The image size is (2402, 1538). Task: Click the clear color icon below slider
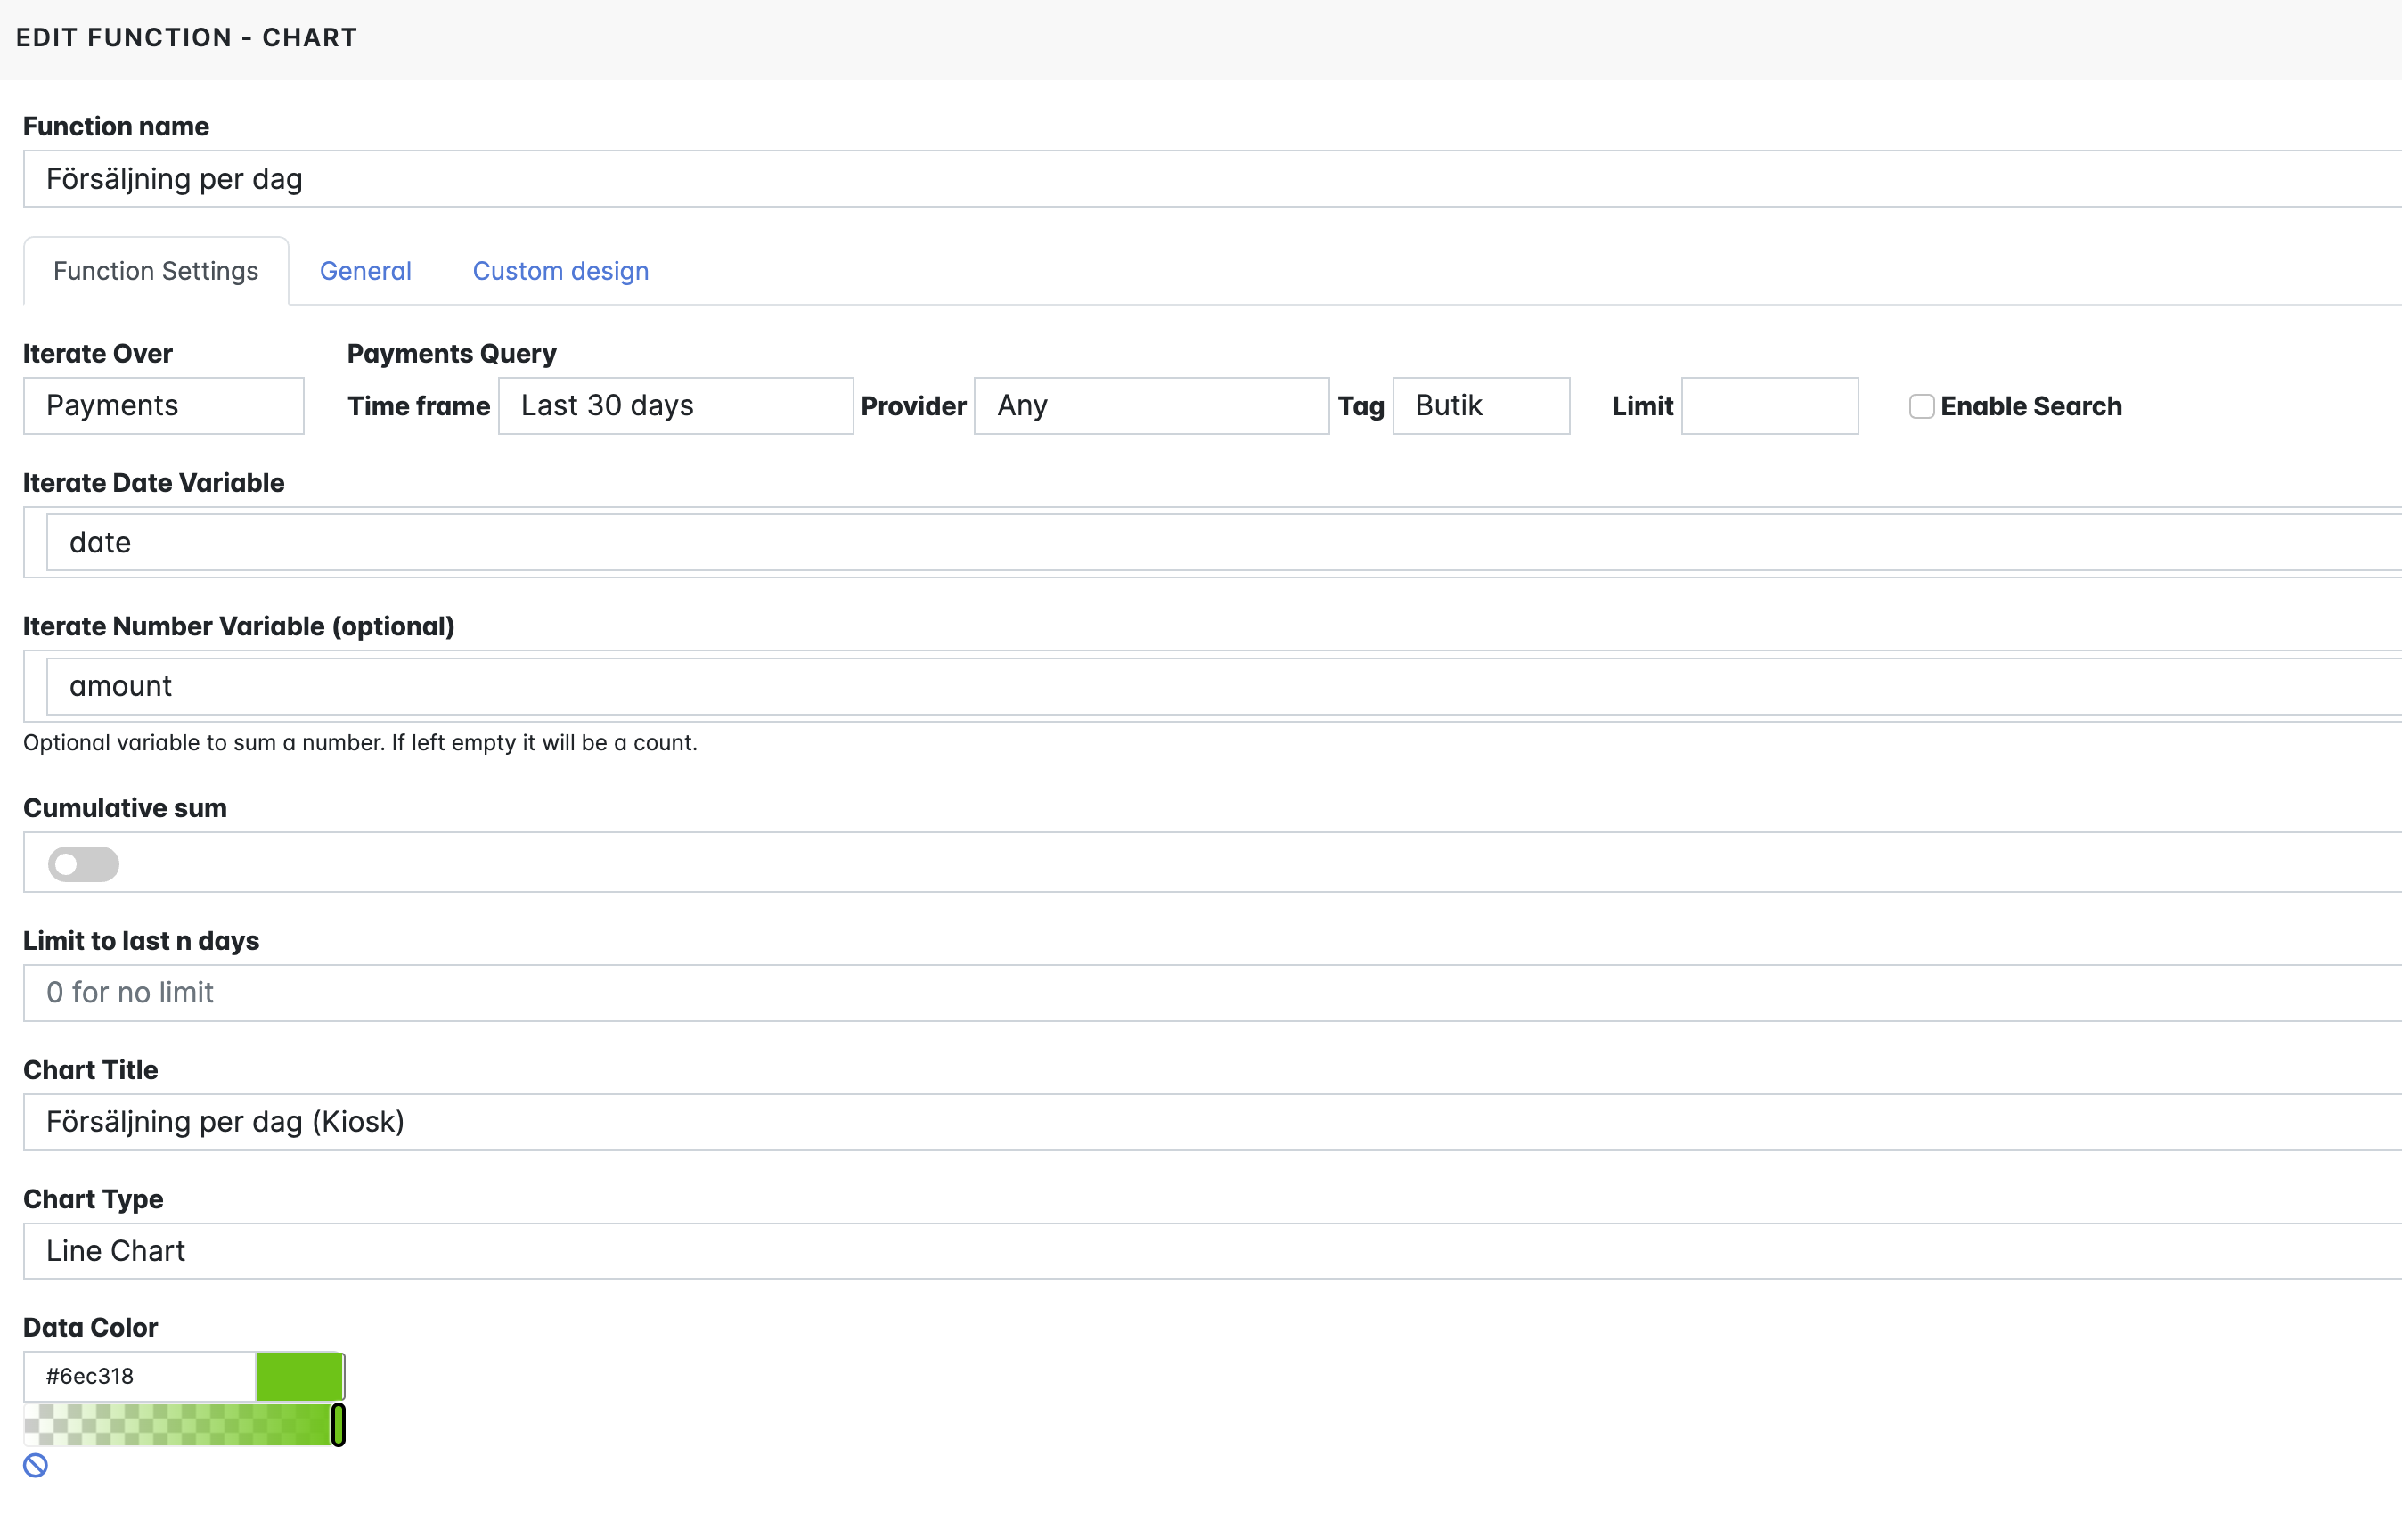pyautogui.click(x=36, y=1465)
